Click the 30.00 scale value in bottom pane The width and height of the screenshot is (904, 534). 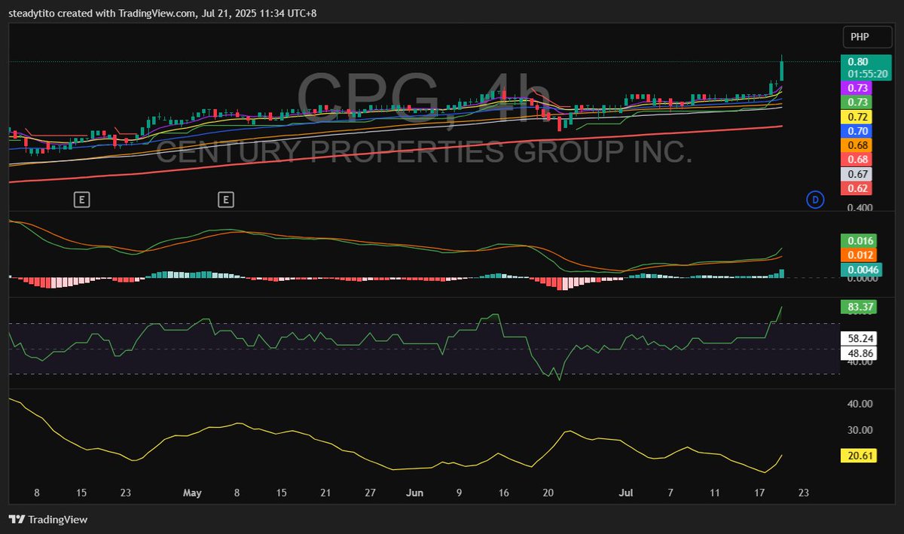tap(860, 430)
